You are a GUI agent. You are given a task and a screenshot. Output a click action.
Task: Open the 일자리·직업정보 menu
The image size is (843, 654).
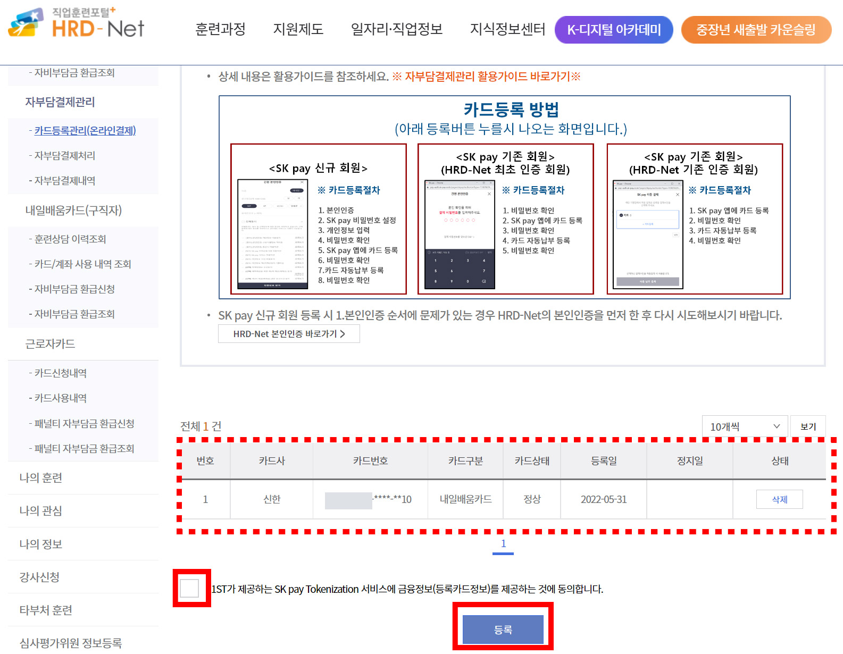pos(397,29)
